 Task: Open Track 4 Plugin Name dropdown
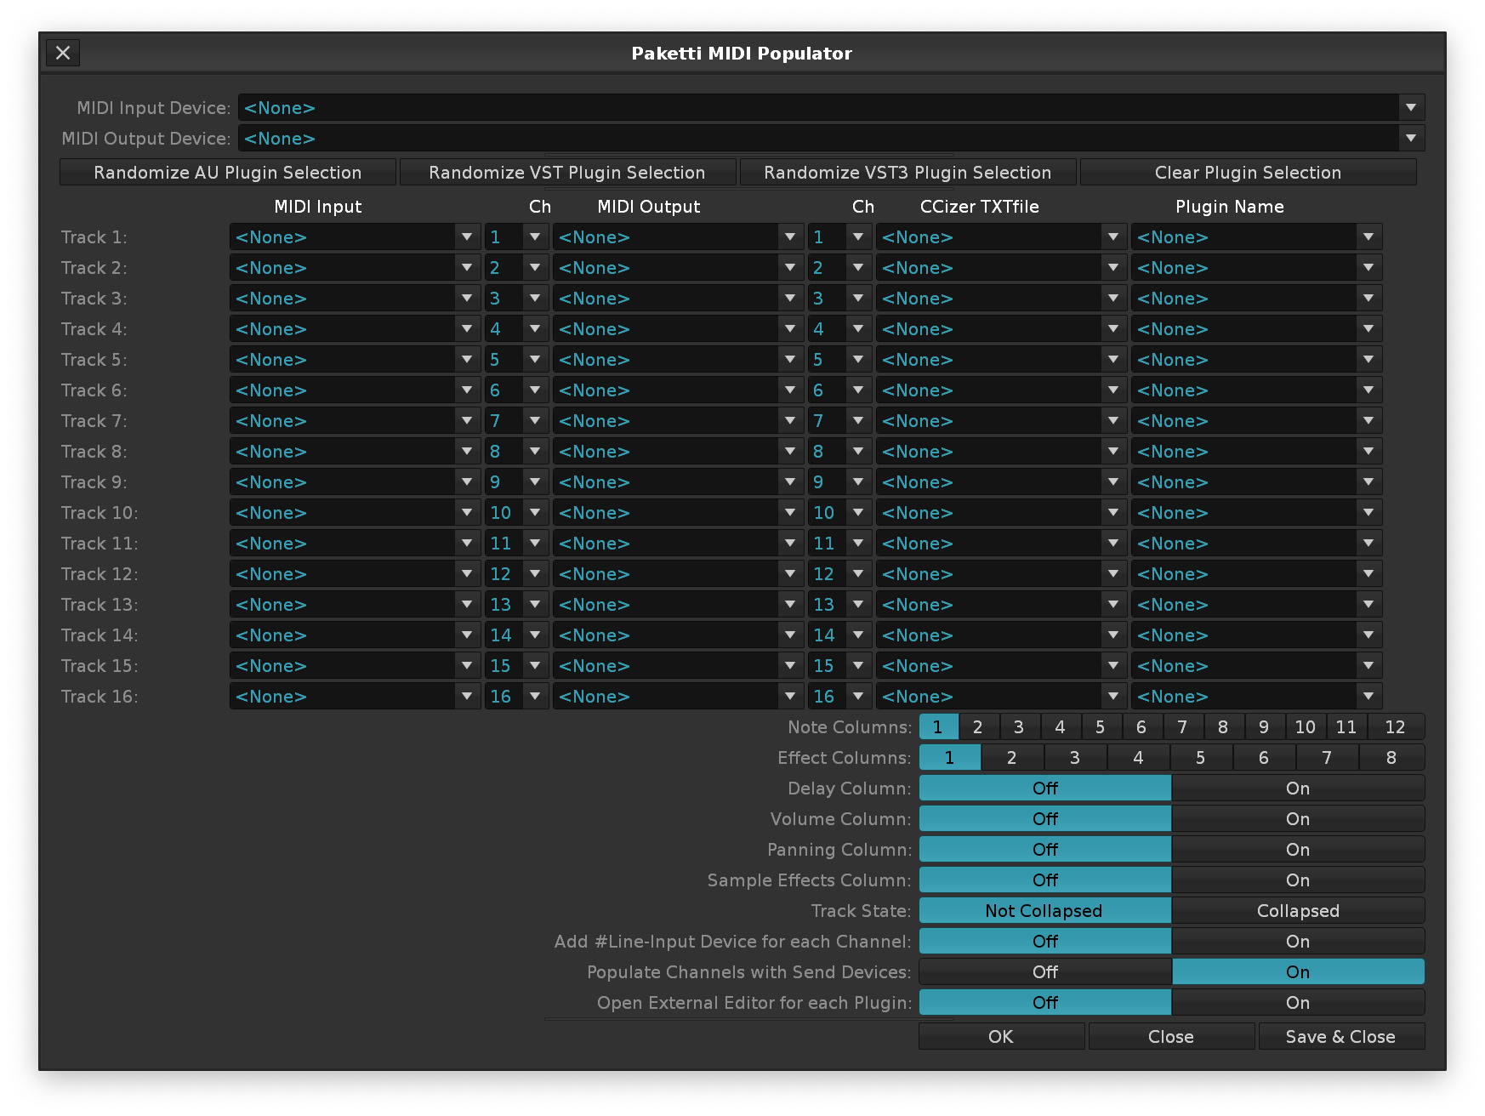[1256, 329]
